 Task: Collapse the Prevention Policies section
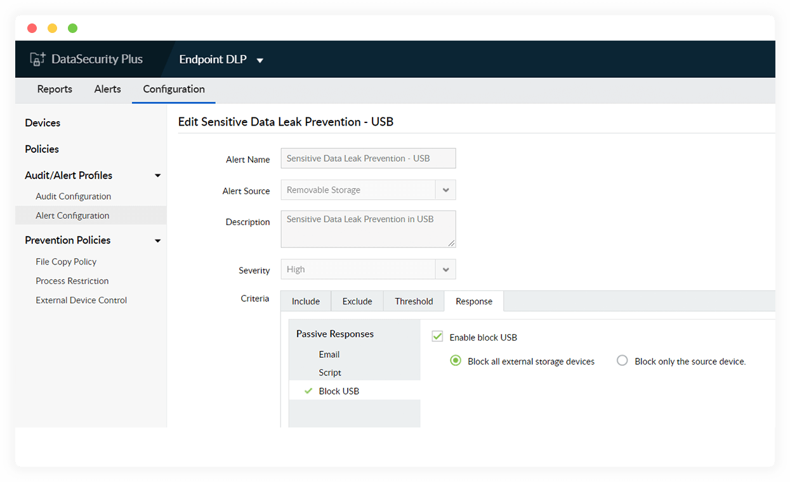pyautogui.click(x=158, y=241)
